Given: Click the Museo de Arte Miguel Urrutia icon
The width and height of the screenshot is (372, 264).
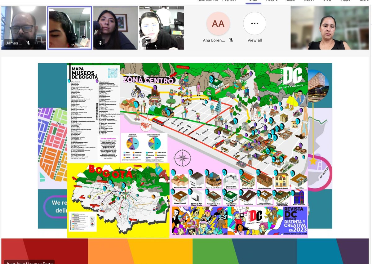Looking at the screenshot, I should pos(197,196).
